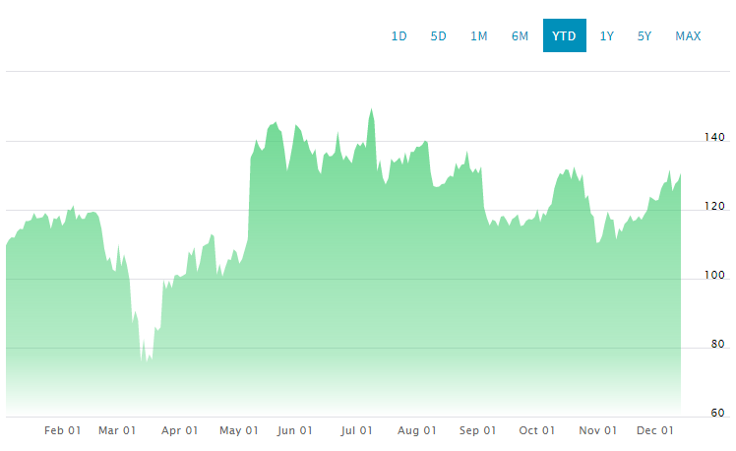
Task: Select the 5Y time range
Action: click(644, 36)
